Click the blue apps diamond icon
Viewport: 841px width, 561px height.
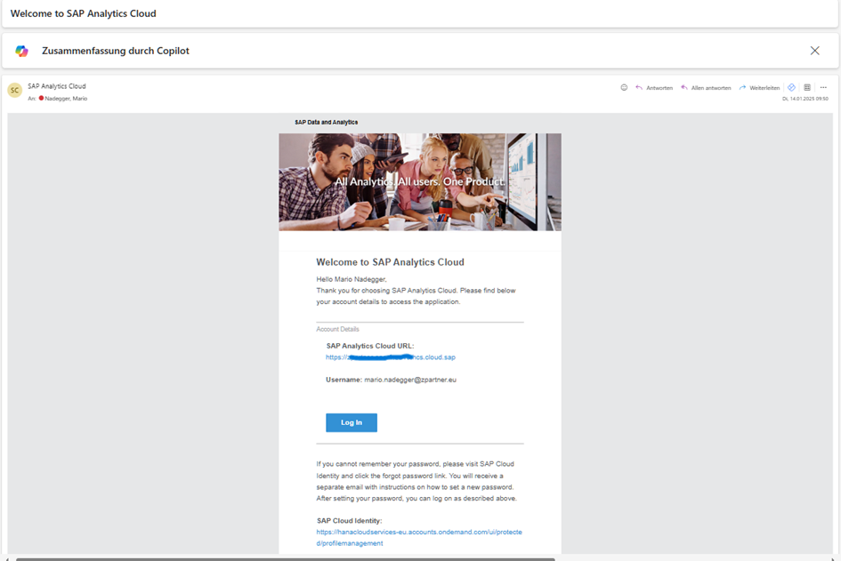[791, 88]
